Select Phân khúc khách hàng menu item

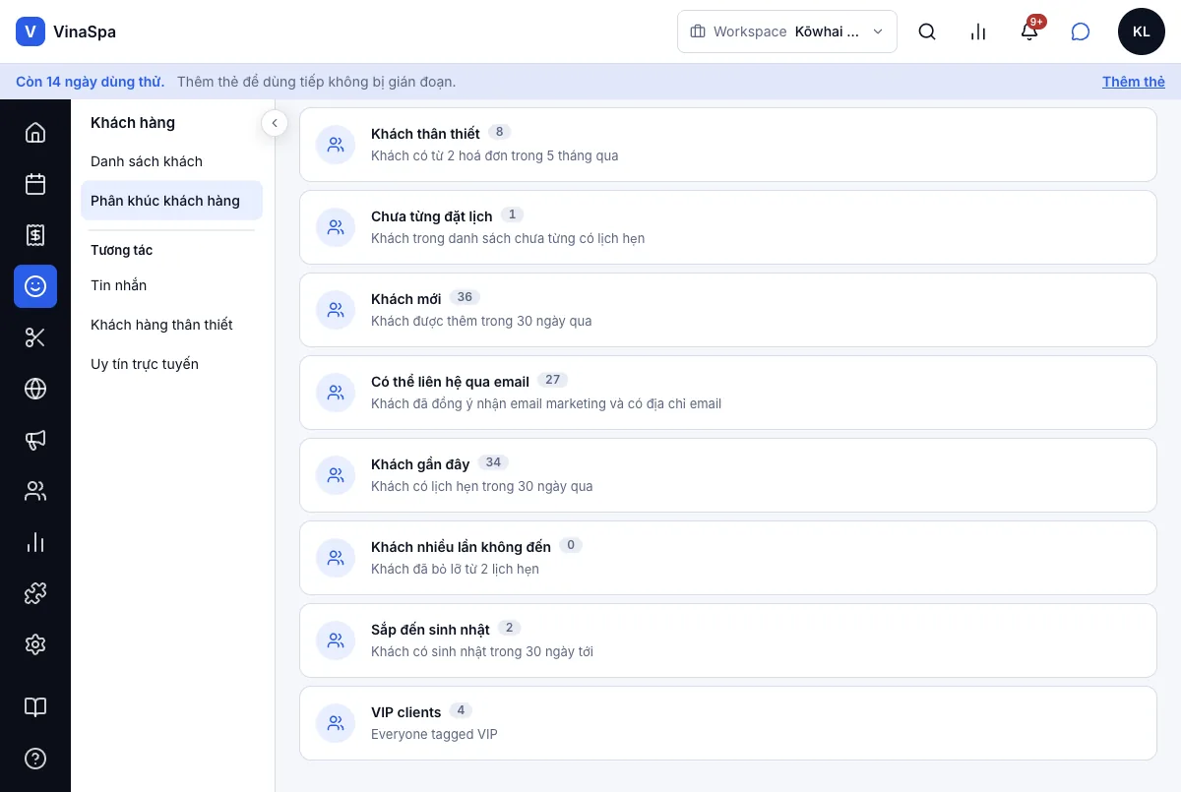tap(172, 201)
